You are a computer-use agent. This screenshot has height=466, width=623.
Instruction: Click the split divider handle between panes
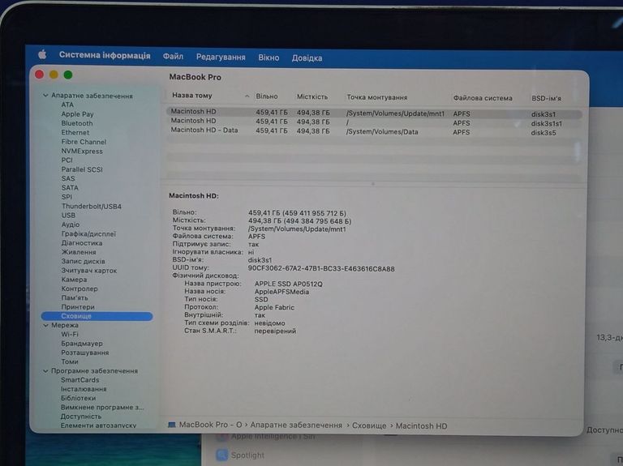click(x=373, y=184)
